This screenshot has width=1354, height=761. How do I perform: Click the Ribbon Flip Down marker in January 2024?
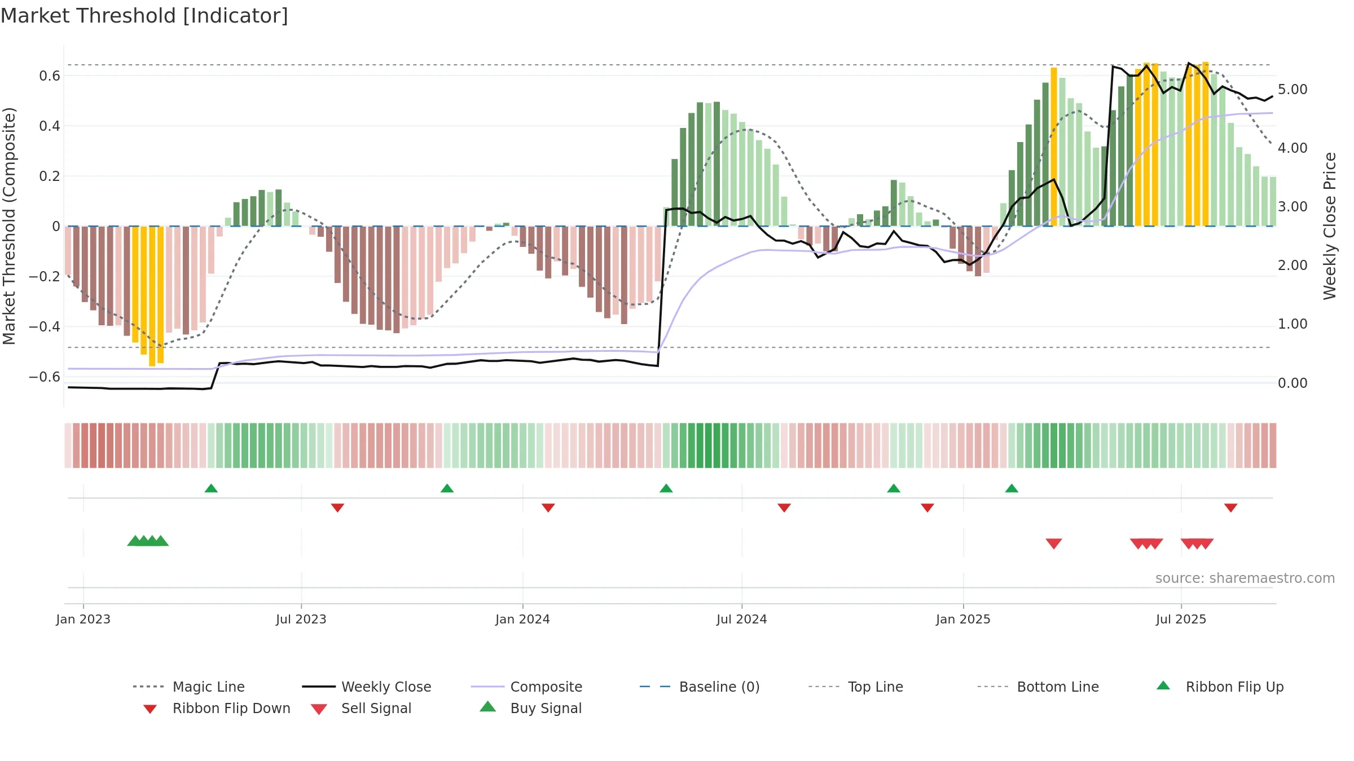[x=548, y=508]
